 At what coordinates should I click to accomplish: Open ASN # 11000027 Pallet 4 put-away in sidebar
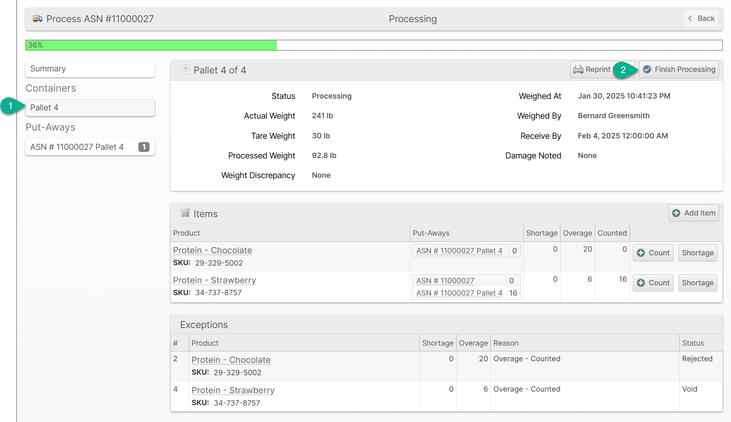pyautogui.click(x=77, y=147)
